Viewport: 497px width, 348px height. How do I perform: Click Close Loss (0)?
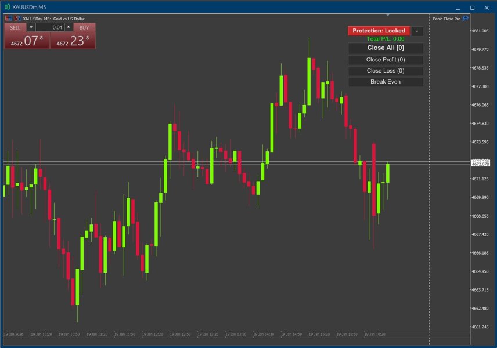point(386,70)
